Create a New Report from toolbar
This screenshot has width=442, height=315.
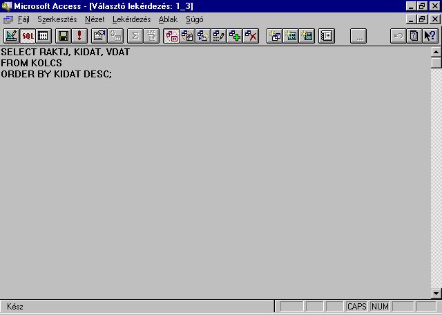307,36
